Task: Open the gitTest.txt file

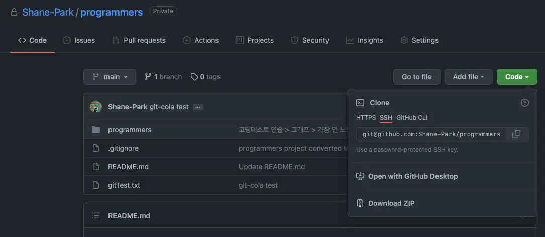Action: pyautogui.click(x=124, y=185)
